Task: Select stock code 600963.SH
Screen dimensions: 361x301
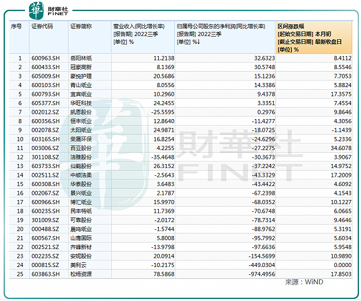Action: (x=45, y=58)
